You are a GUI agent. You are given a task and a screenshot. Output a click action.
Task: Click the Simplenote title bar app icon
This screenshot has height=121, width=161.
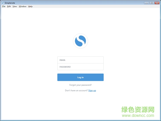[3, 3]
